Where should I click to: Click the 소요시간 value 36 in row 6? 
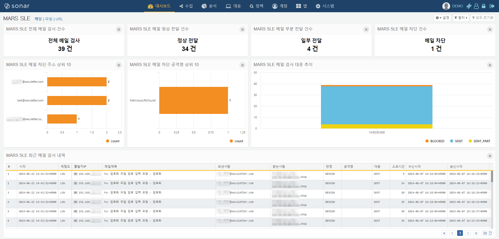(x=403, y=221)
